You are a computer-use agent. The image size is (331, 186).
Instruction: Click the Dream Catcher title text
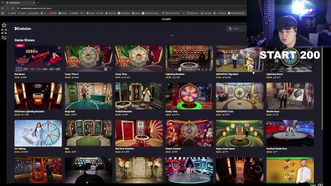click(x=173, y=149)
